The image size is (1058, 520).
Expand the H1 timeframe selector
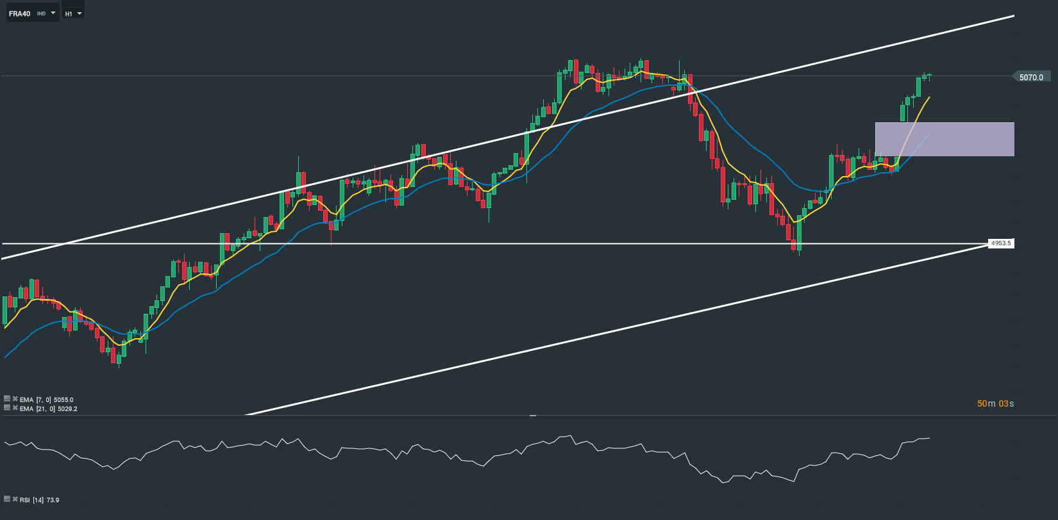pos(79,13)
